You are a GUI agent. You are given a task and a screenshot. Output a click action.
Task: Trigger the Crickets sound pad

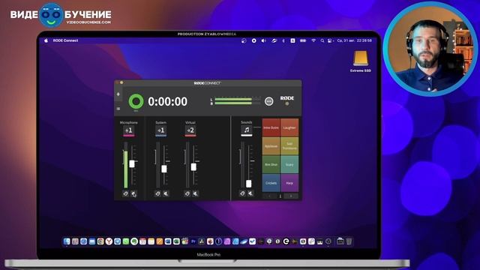271,183
